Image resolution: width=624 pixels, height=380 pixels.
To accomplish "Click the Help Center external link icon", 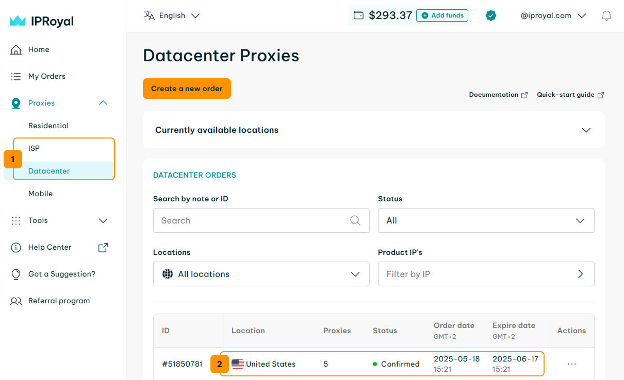I will point(103,247).
